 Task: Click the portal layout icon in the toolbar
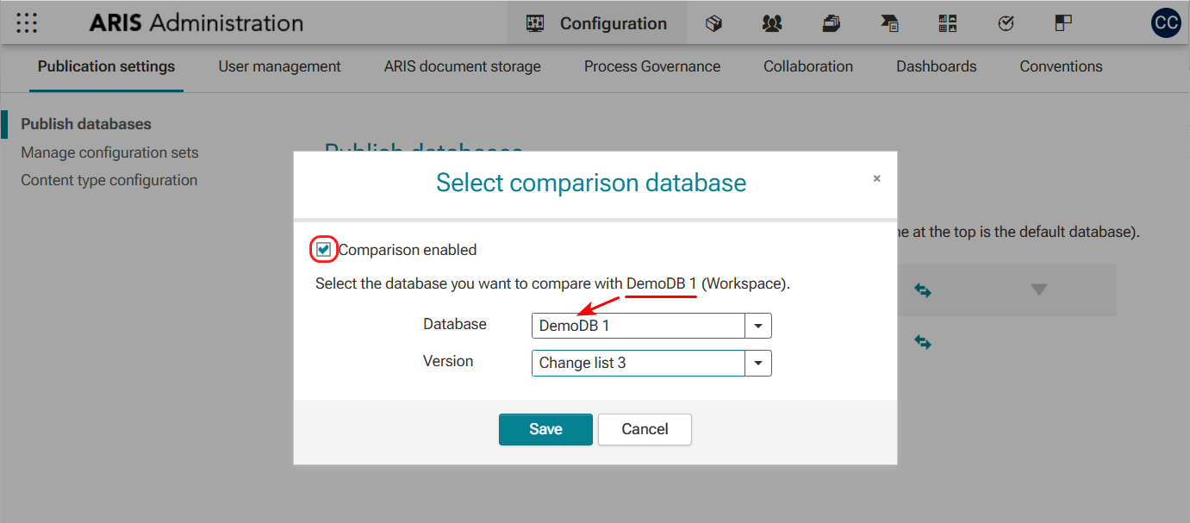[1063, 23]
